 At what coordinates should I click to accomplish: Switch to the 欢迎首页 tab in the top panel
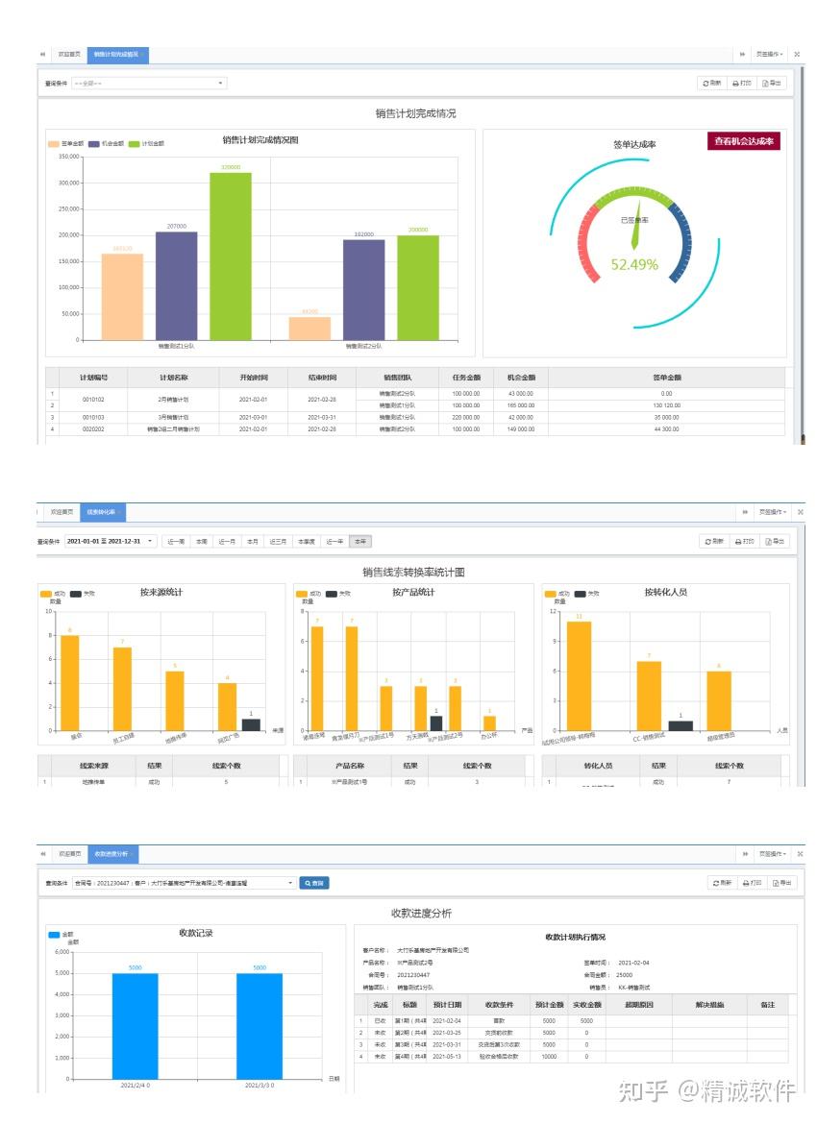[69, 55]
